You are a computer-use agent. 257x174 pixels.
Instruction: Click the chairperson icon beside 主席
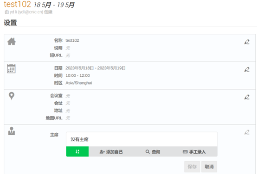[12, 131]
